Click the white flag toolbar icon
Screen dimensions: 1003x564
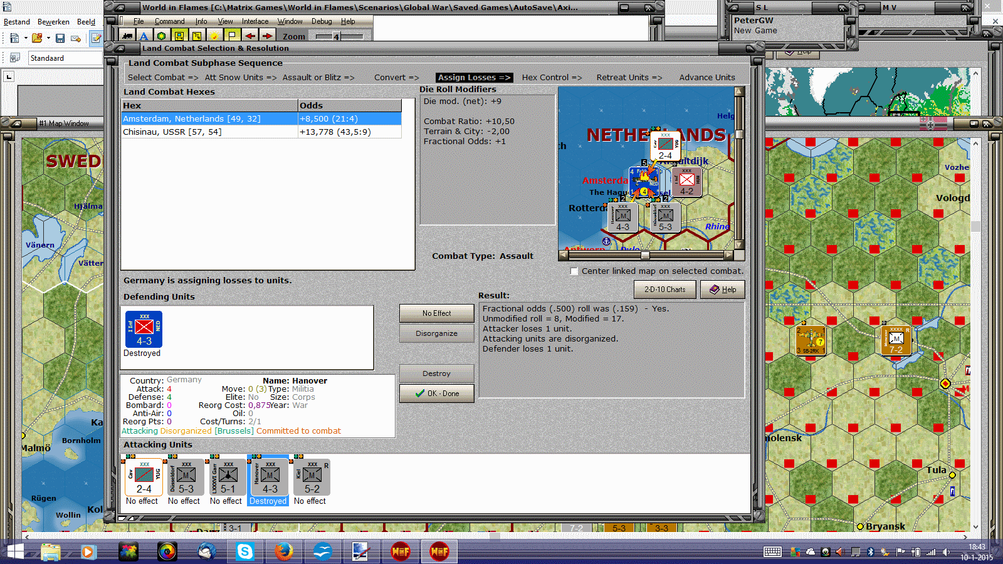(232, 36)
